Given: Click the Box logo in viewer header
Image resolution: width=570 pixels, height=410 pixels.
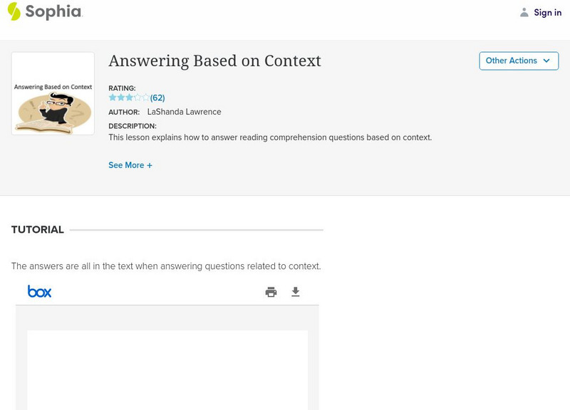Looking at the screenshot, I should click(x=39, y=291).
